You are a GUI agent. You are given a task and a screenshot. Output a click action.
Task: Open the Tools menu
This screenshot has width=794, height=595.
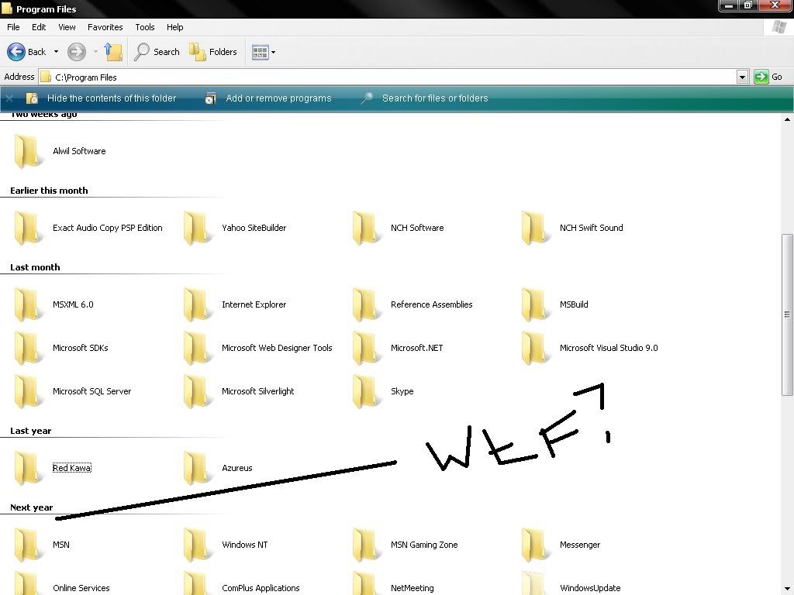coord(145,27)
